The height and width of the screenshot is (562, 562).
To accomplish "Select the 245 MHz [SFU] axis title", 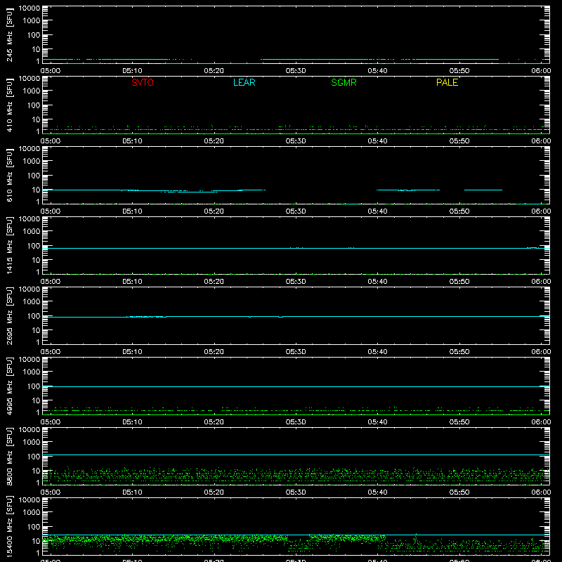I will (x=9, y=35).
